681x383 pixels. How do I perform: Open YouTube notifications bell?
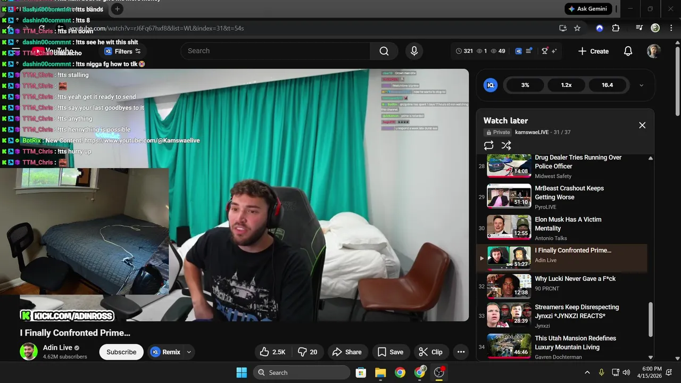628,51
